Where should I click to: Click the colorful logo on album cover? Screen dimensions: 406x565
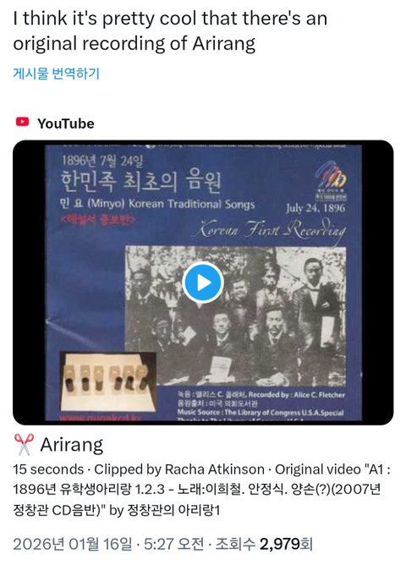331,176
